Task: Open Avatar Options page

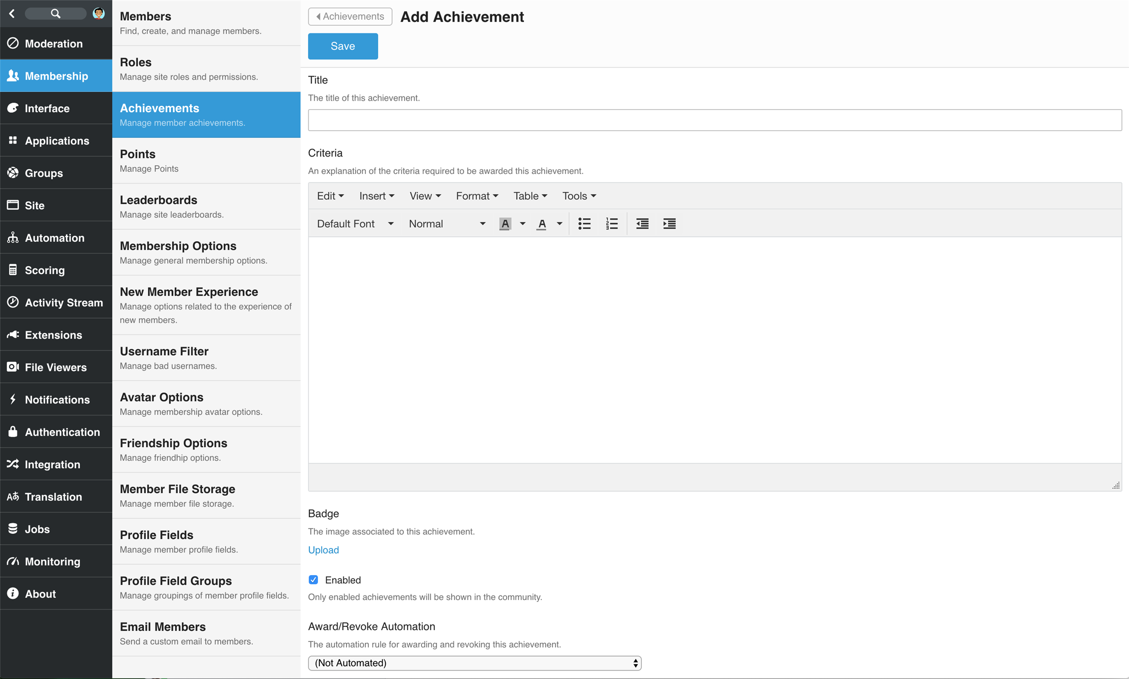Action: click(207, 404)
